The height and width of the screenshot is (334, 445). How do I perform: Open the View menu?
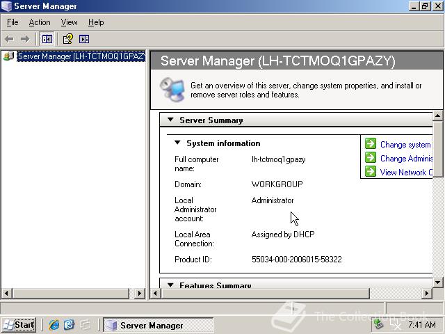point(69,22)
